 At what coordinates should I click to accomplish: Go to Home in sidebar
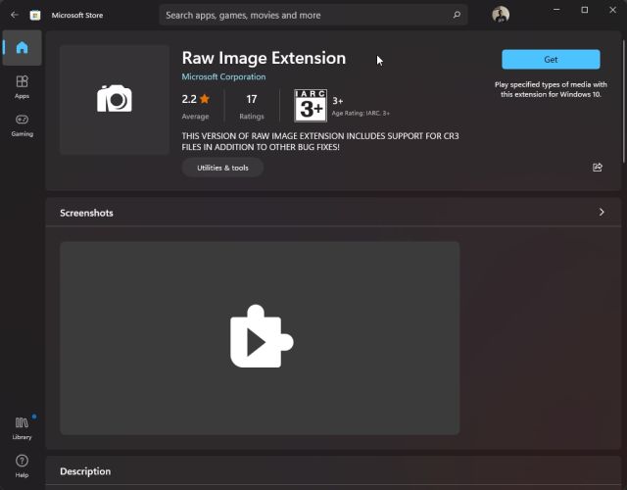(22, 48)
